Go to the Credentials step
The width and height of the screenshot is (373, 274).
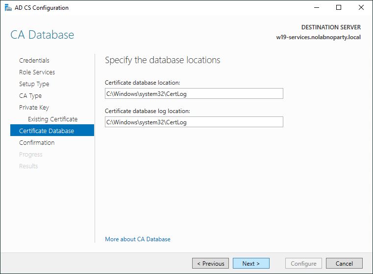point(34,61)
